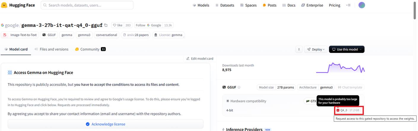Click the Q4_0 17.2 GB quantization badge
This screenshot has height=131, width=418.
click(x=349, y=110)
